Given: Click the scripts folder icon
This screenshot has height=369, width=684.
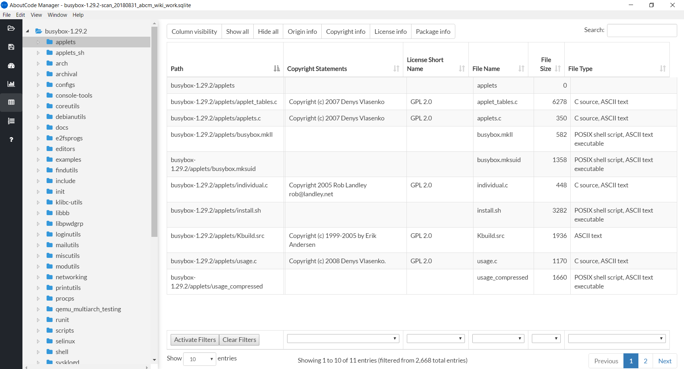Looking at the screenshot, I should tap(50, 331).
